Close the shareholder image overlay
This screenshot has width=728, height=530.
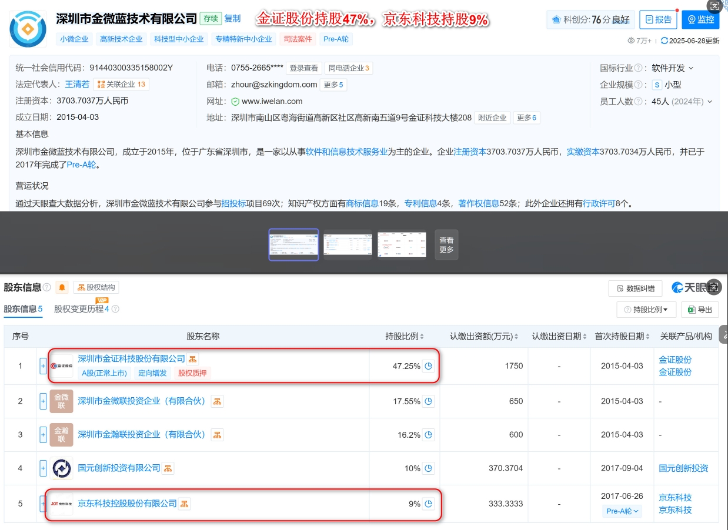click(714, 287)
